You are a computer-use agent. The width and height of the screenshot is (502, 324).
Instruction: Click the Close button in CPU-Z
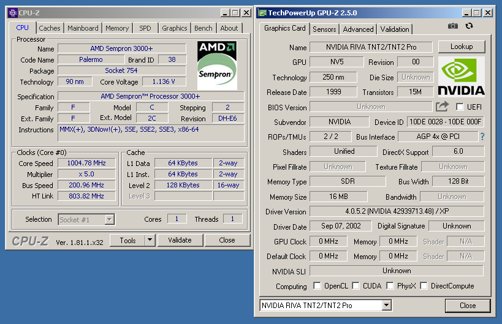(227, 240)
